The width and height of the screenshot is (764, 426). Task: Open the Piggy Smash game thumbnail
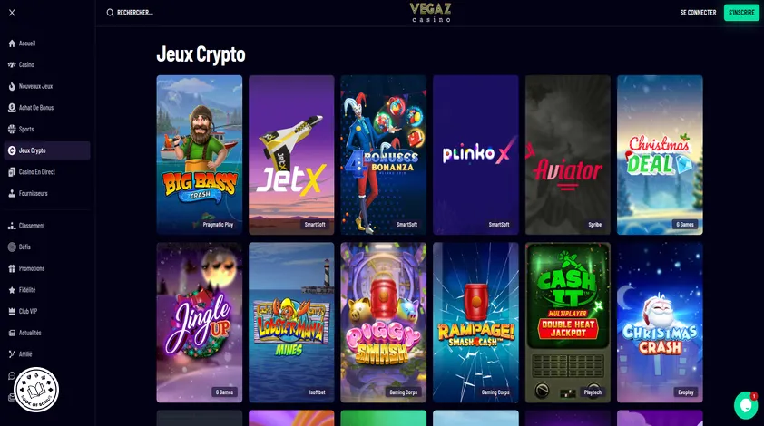tap(384, 323)
